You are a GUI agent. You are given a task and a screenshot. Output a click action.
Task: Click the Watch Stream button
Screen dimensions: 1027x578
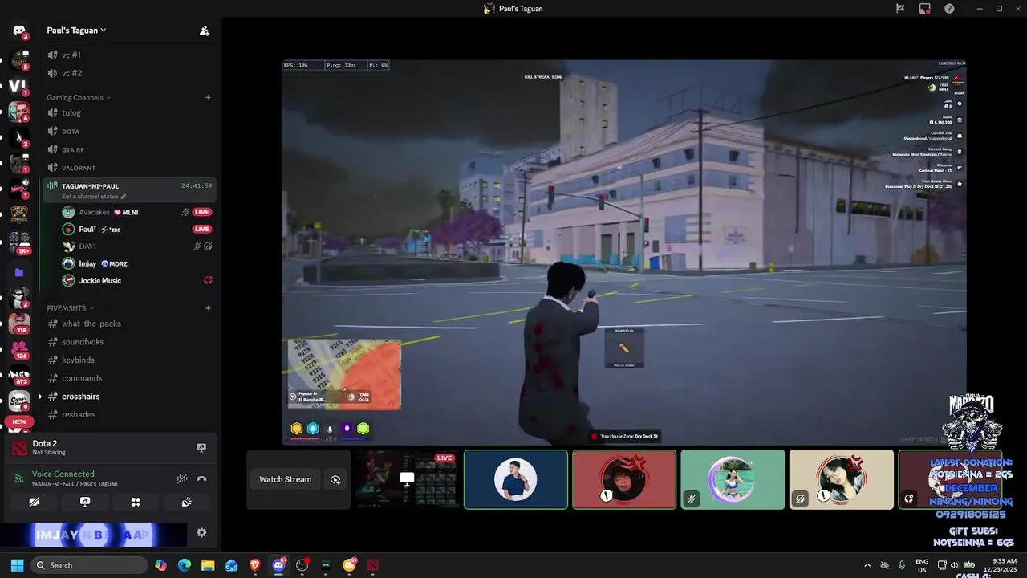tap(285, 479)
